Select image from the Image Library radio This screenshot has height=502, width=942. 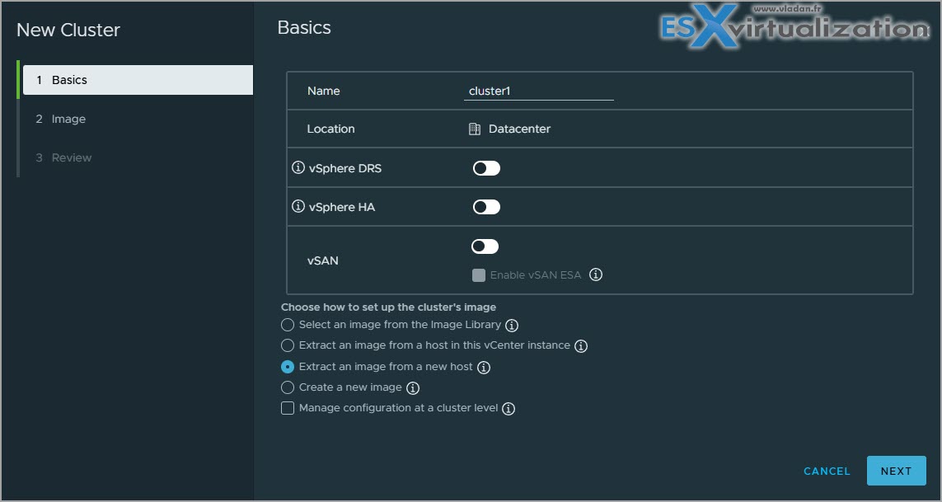tap(288, 325)
